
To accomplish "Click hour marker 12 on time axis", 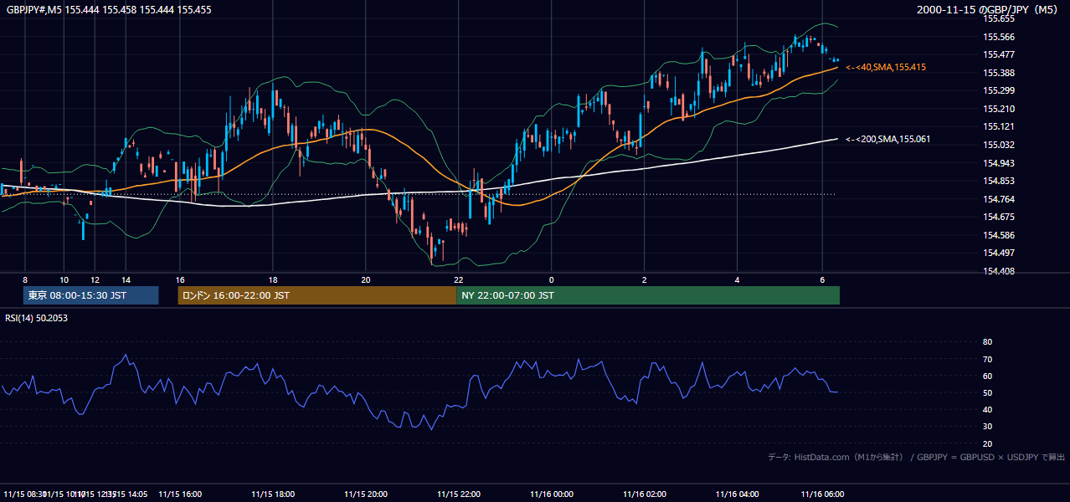I will pos(95,279).
